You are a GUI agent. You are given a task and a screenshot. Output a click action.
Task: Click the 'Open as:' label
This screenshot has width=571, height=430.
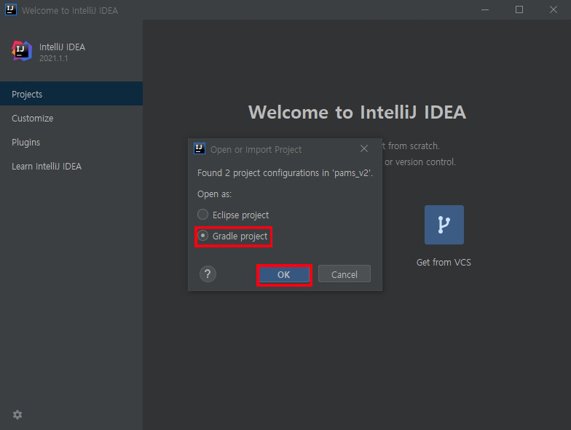pos(214,194)
